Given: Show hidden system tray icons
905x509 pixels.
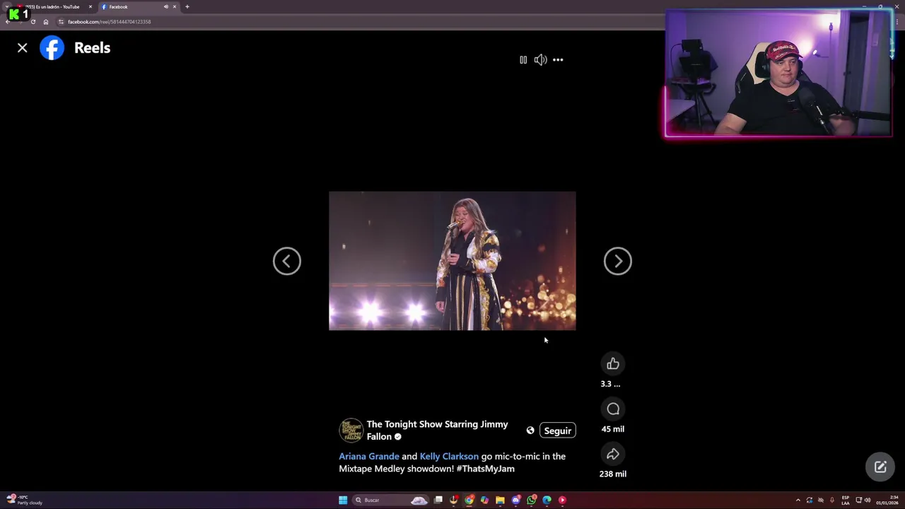Looking at the screenshot, I should coord(798,501).
